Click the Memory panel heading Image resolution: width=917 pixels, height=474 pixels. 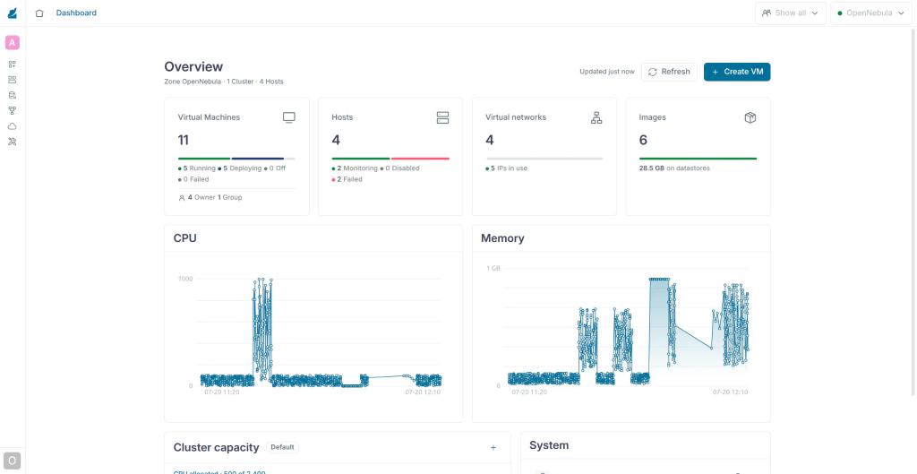(502, 238)
